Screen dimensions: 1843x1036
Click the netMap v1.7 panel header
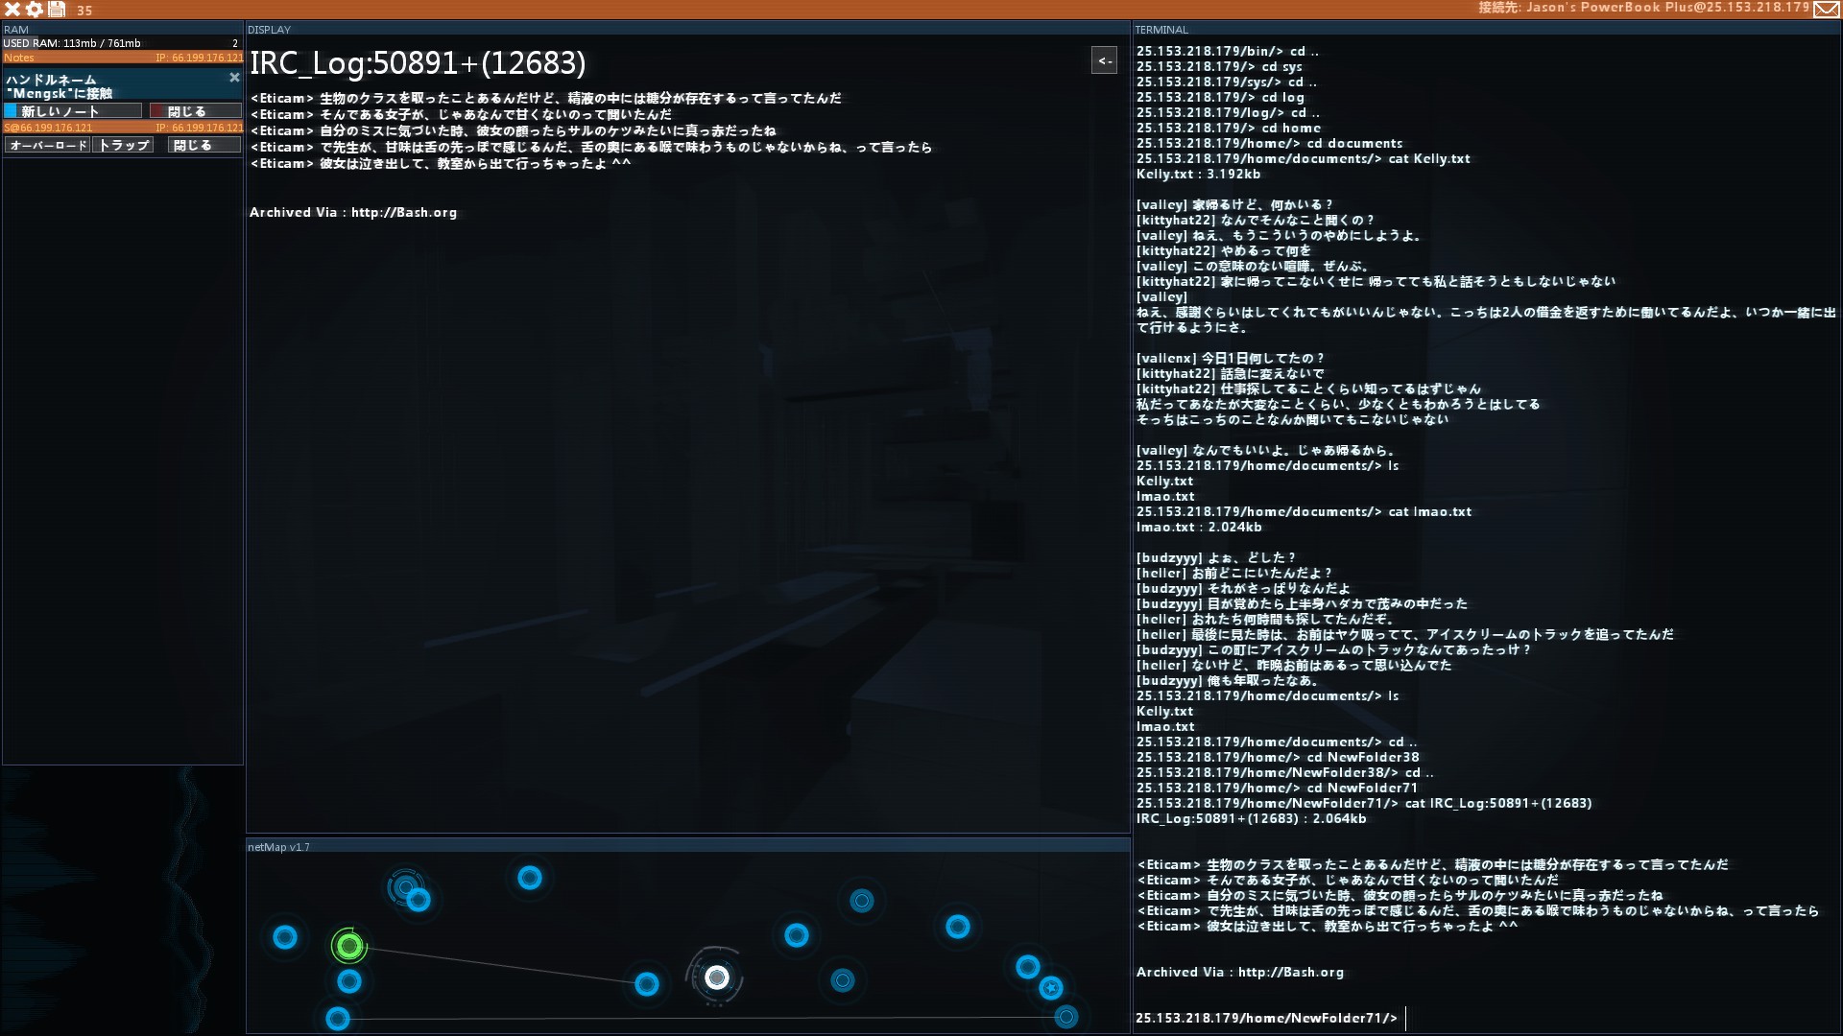click(x=279, y=847)
